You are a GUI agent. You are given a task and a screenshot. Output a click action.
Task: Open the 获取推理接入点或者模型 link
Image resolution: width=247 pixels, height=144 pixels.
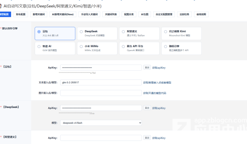157,83
